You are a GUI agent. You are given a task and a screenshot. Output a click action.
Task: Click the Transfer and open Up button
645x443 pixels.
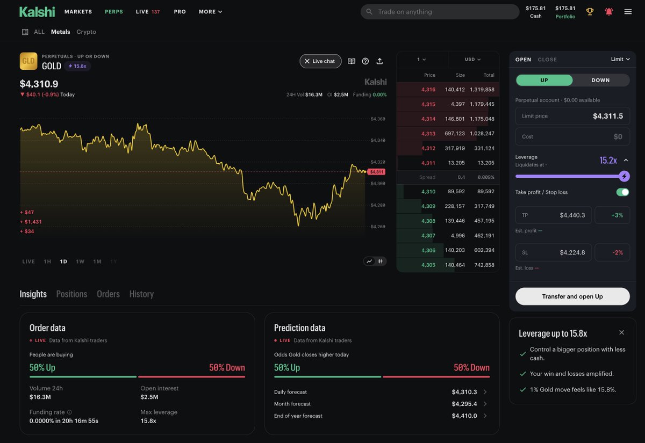coord(572,296)
